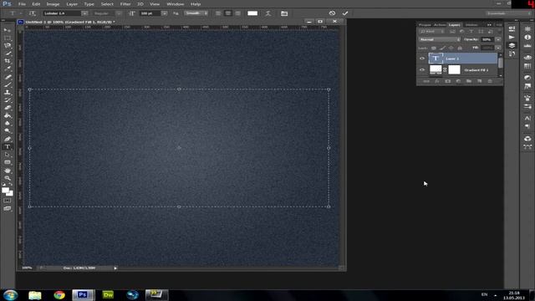Toggle Quick Mask mode
Image resolution: width=535 pixels, height=301 pixels.
pos(8,201)
